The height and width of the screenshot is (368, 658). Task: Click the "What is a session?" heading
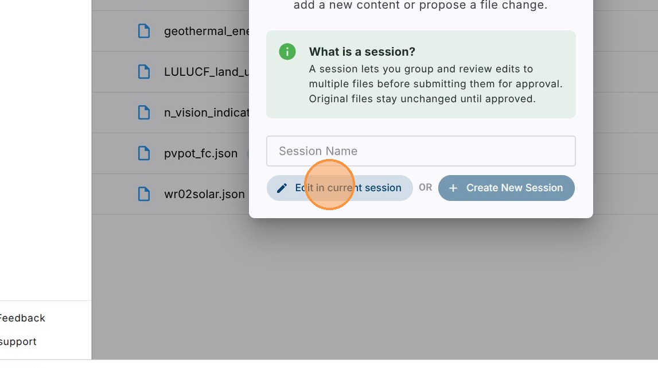[362, 52]
